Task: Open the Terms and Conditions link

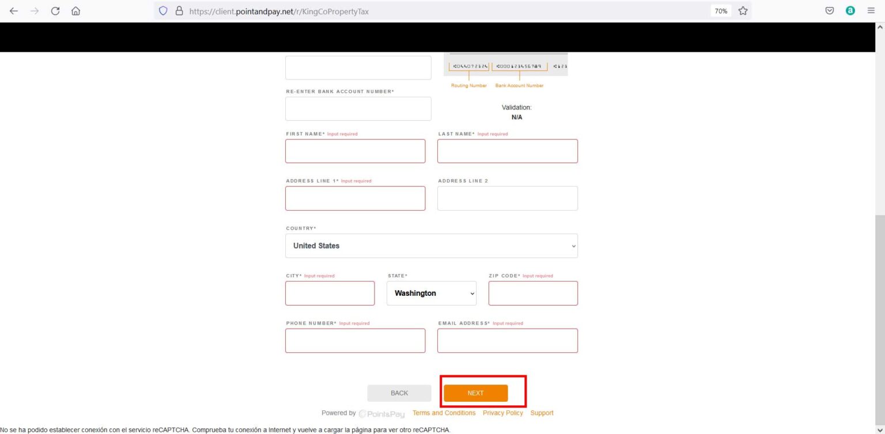Action: 444,413
